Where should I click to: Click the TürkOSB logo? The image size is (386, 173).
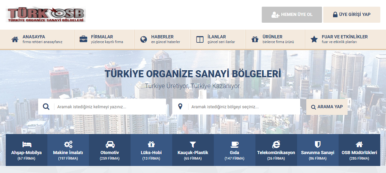46,14
